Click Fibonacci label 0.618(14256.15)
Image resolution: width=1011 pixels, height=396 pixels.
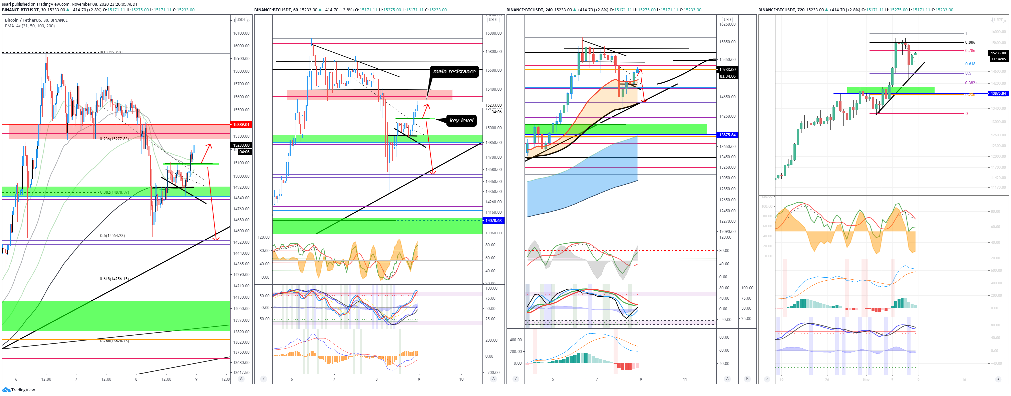pos(114,279)
